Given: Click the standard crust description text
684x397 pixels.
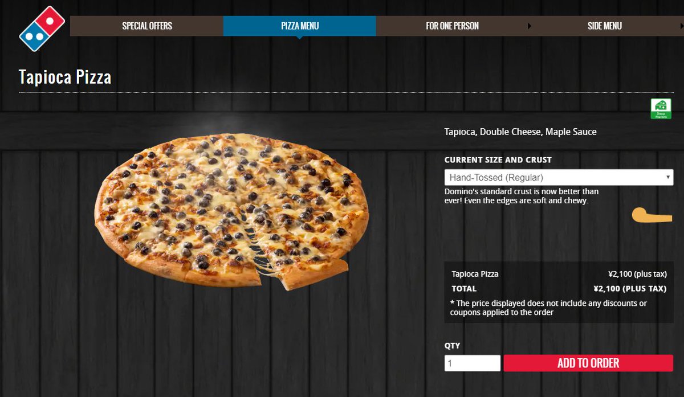Looking at the screenshot, I should (522, 196).
